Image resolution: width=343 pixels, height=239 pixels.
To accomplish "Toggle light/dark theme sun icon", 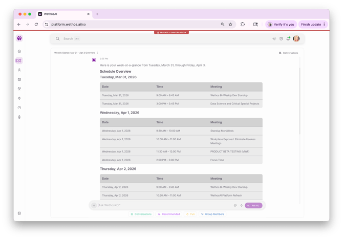I will [x=274, y=39].
